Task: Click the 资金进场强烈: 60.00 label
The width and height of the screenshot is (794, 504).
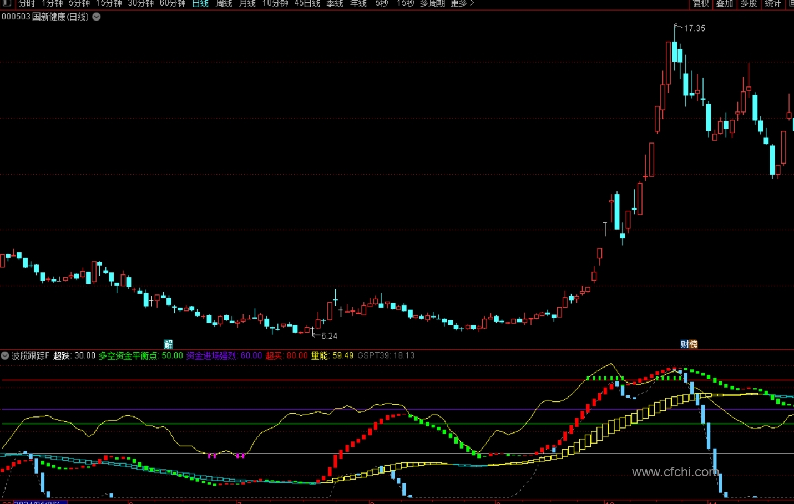Action: coord(224,355)
